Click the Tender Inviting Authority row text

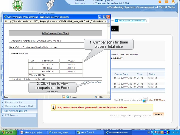pyautogui.click(x=35, y=41)
